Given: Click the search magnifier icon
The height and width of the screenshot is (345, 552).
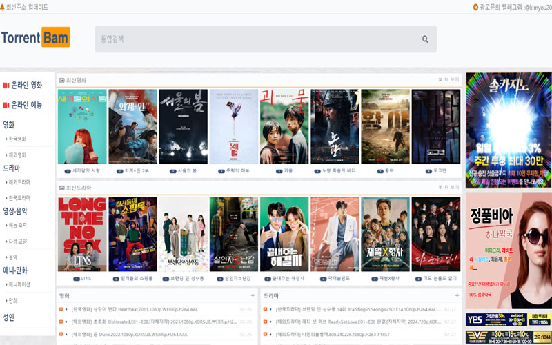Looking at the screenshot, I should [x=425, y=39].
